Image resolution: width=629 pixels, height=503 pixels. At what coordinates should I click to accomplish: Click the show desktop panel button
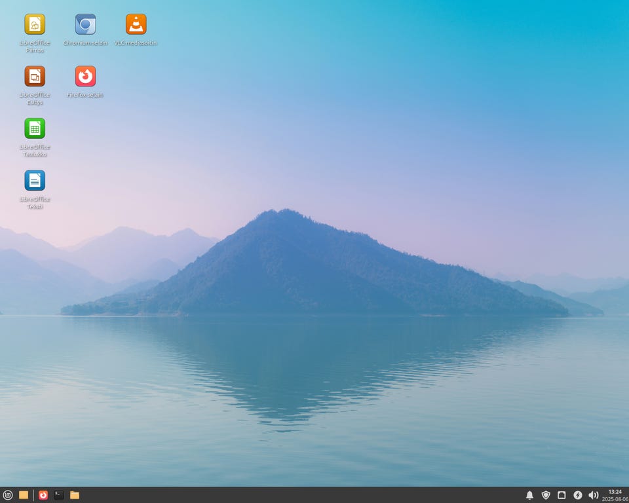[x=24, y=495]
